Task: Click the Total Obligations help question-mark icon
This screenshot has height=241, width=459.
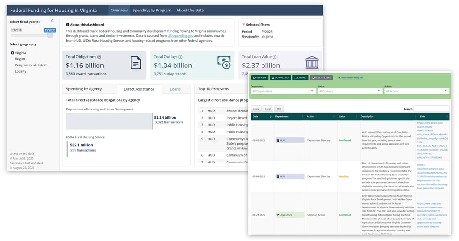Action: [x=99, y=57]
